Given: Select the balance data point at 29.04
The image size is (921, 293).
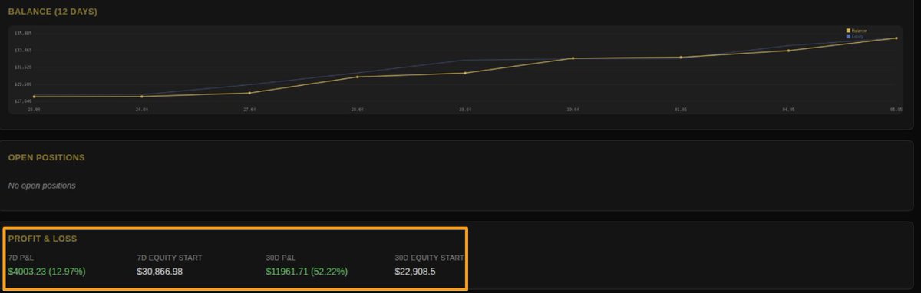Looking at the screenshot, I should [465, 73].
